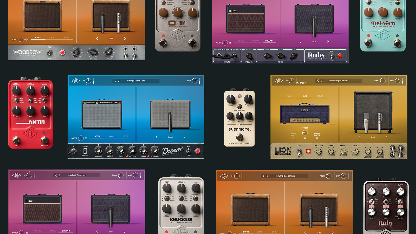Viewport: 416px width, 234px height.
Task: Switch to BROWN mode tab in Lion plugin
Action: (320, 96)
